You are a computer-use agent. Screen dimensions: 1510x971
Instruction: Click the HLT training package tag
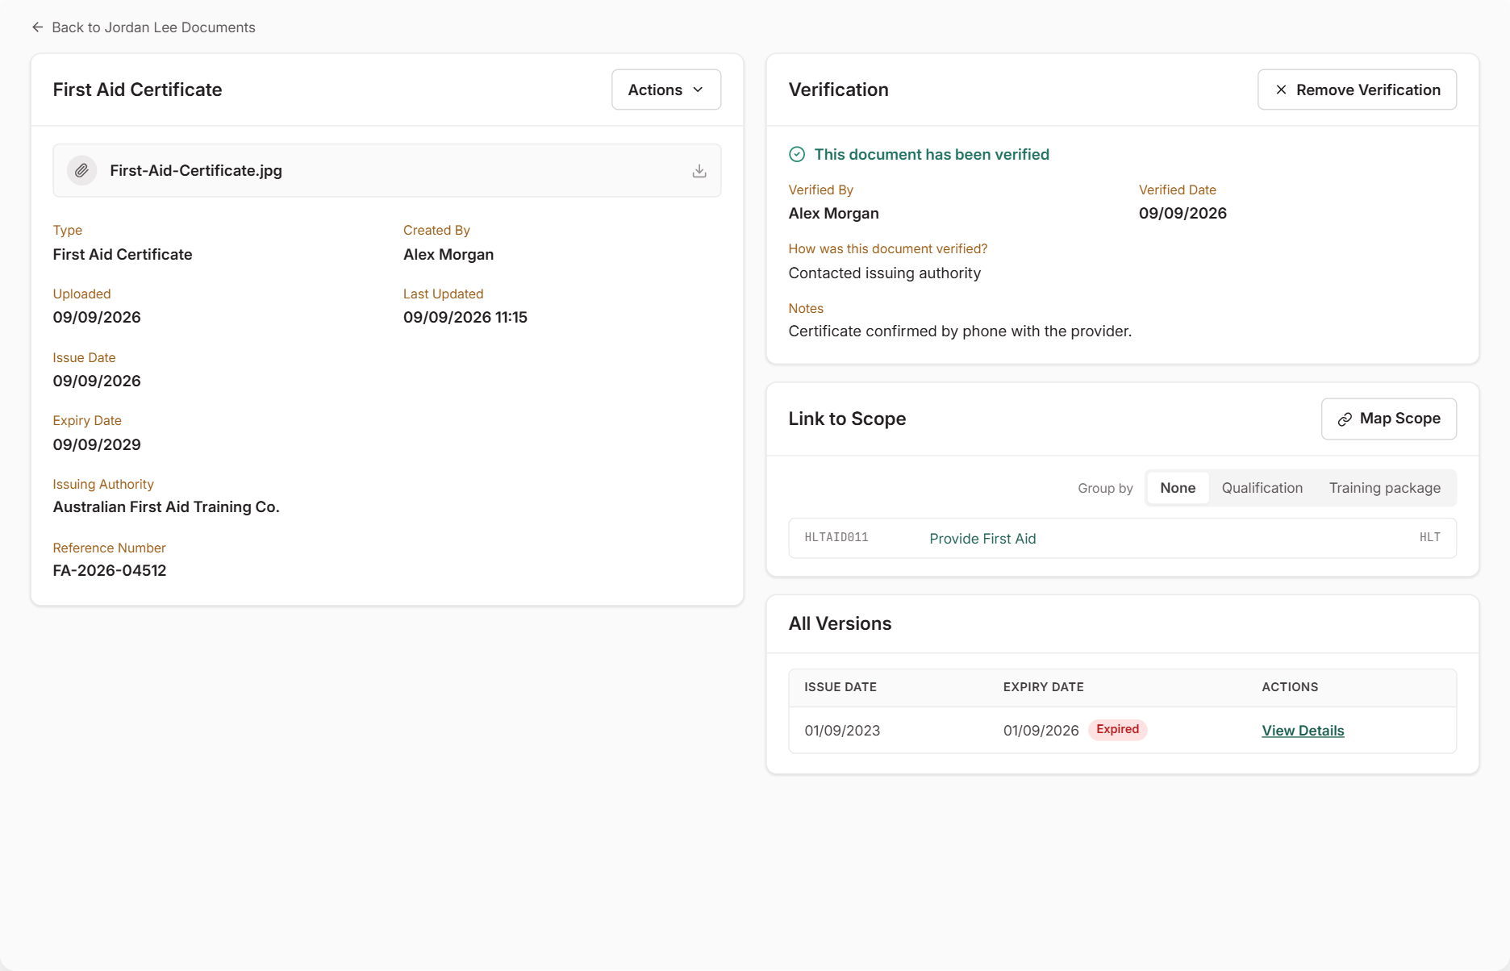[1429, 538]
